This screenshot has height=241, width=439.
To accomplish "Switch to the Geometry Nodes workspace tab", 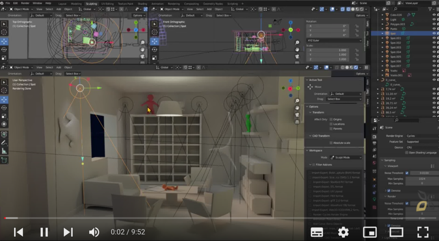I will coord(213,3).
